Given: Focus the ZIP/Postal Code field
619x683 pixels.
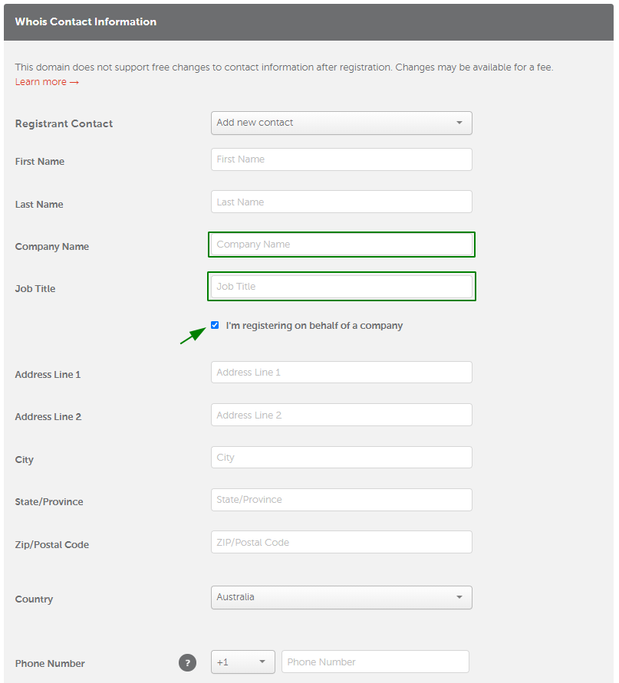Looking at the screenshot, I should point(341,542).
